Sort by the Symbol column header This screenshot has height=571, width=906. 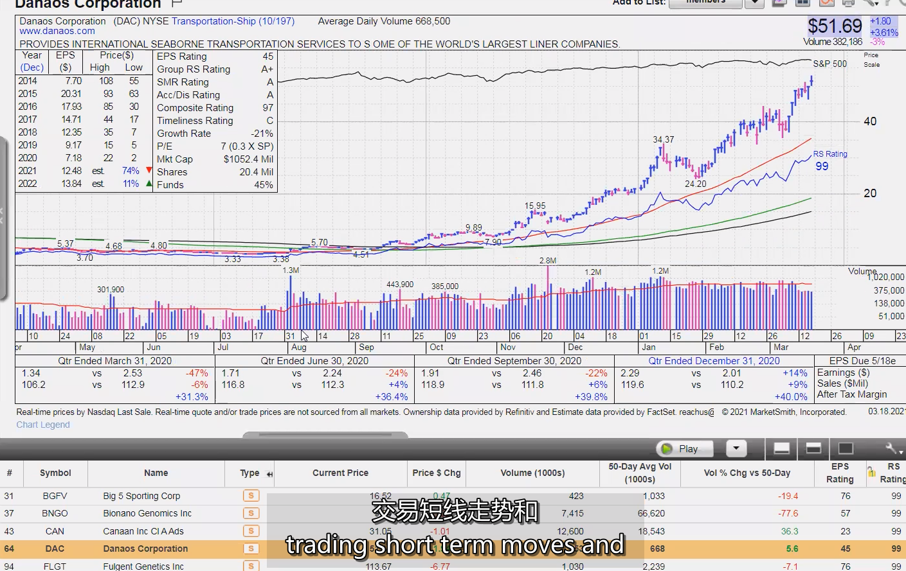point(55,473)
